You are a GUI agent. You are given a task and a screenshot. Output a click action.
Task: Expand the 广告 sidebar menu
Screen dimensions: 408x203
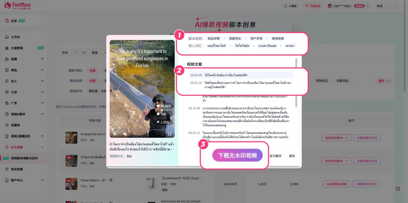[42, 103]
